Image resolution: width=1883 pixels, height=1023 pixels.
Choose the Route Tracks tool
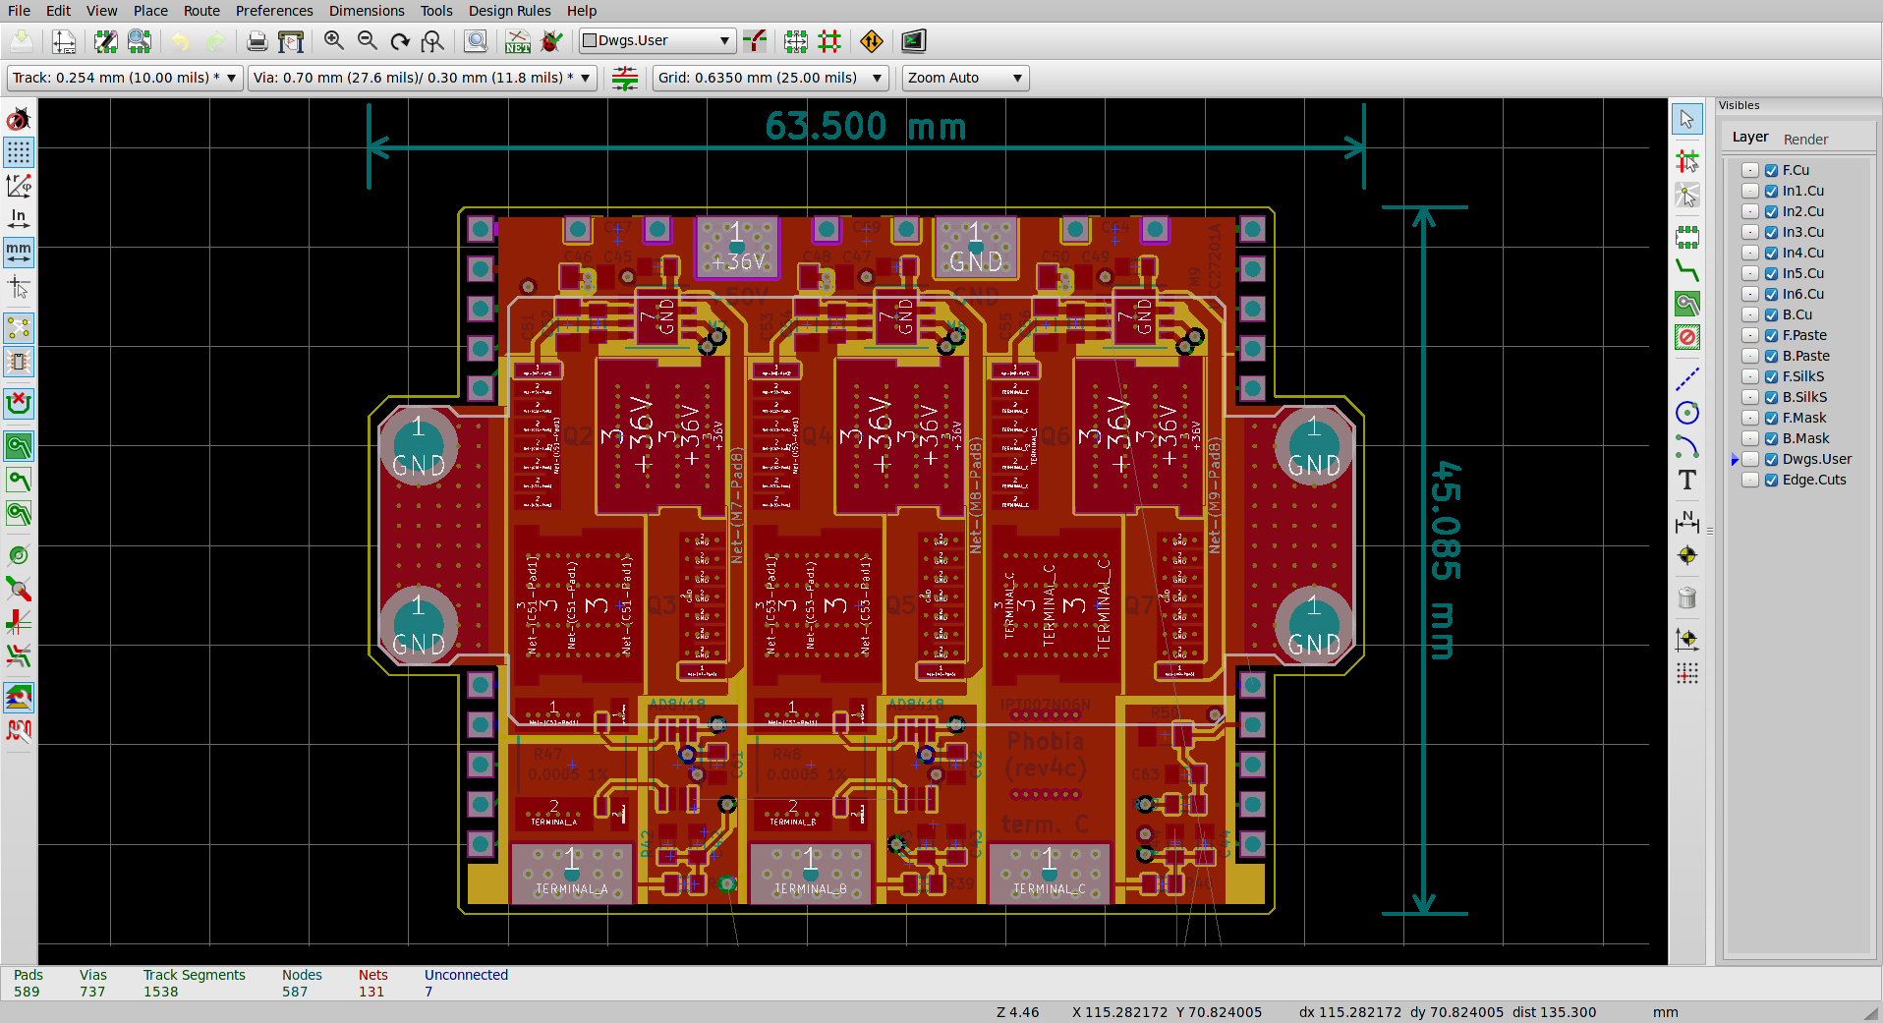point(1686,270)
